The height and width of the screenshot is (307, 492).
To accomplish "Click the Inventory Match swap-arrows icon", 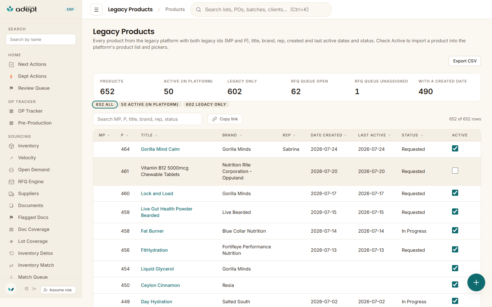I will pos(11,265).
